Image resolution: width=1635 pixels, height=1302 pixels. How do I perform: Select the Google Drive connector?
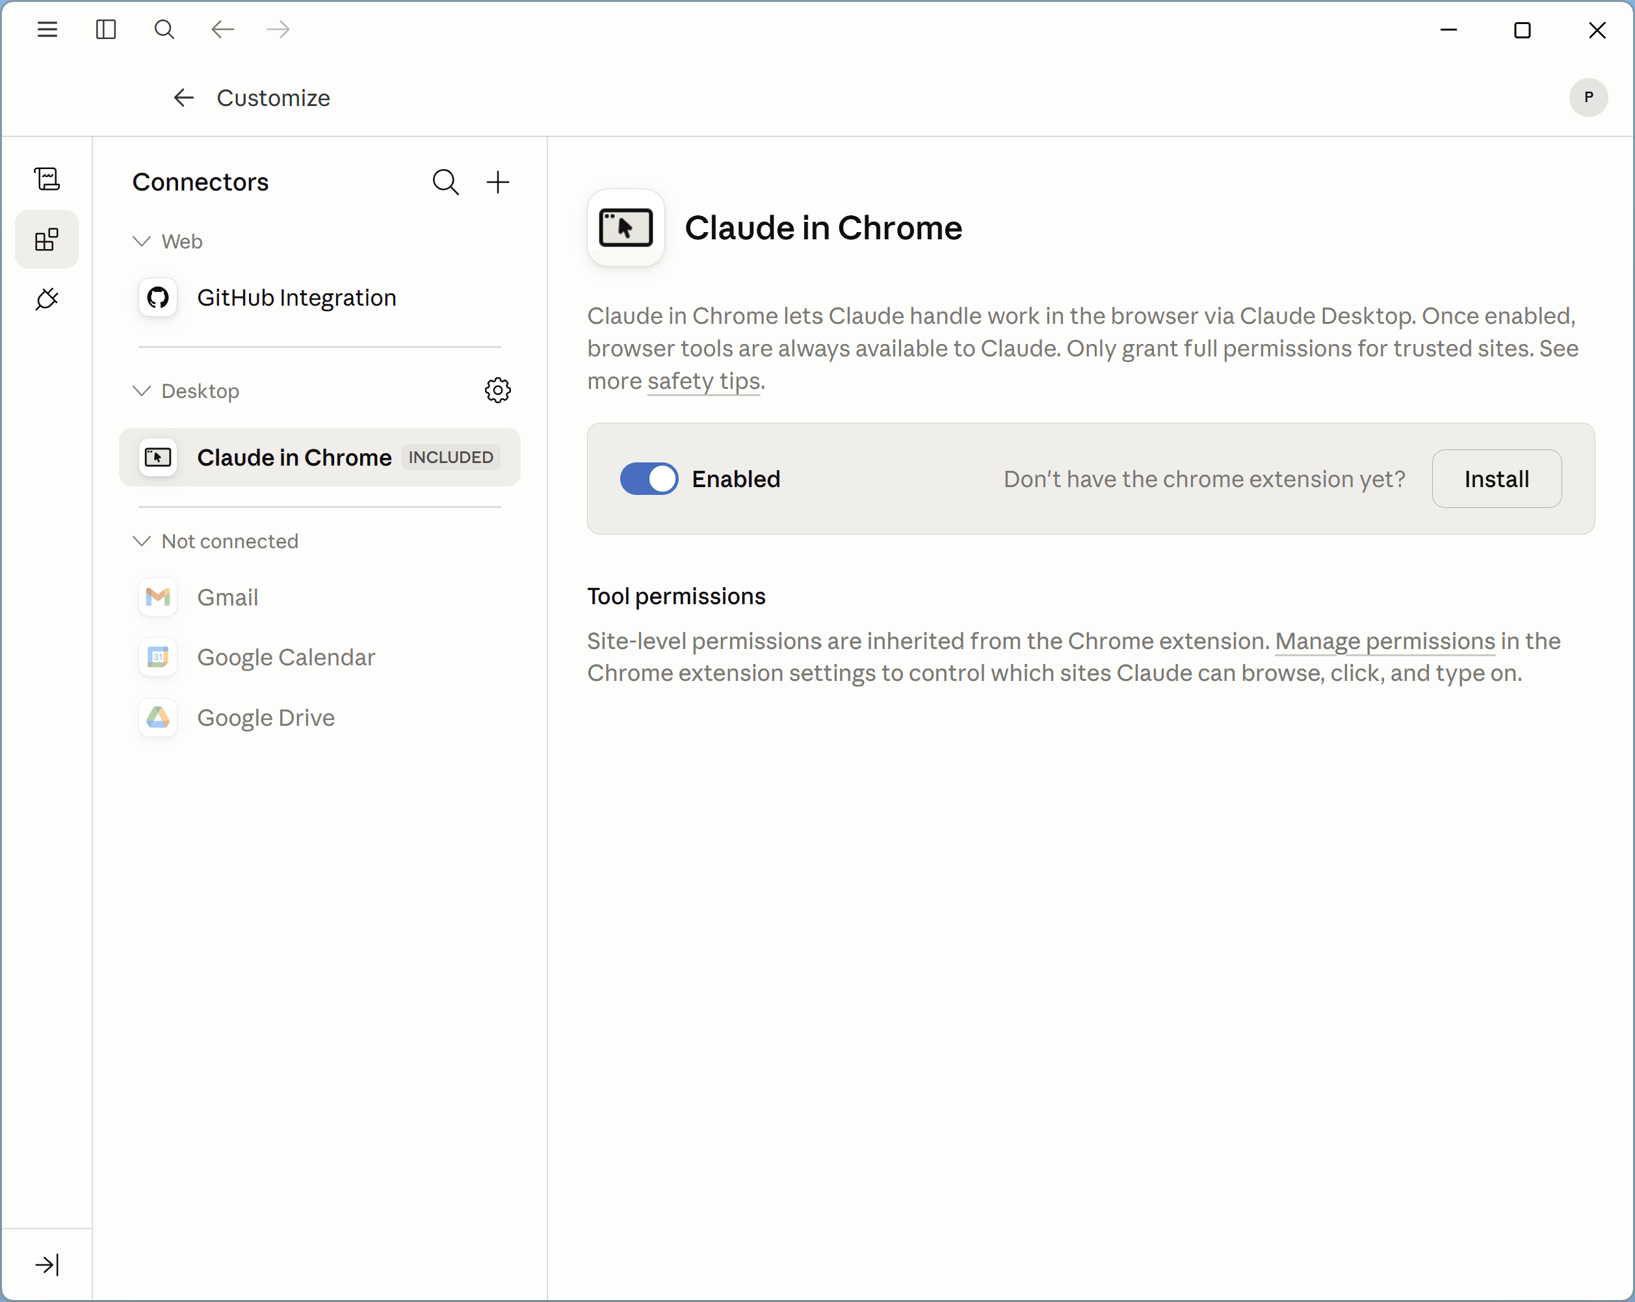click(319, 718)
